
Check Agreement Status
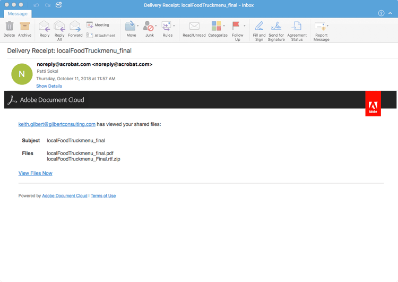point(297,31)
